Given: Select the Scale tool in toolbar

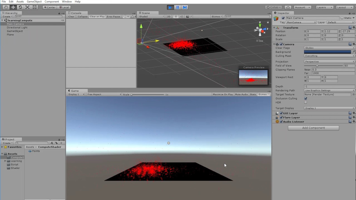Looking at the screenshot, I should 28,7.
